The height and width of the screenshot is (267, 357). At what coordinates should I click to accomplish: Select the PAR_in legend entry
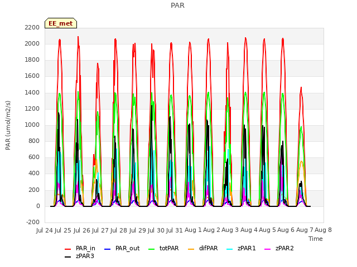pos(80,249)
